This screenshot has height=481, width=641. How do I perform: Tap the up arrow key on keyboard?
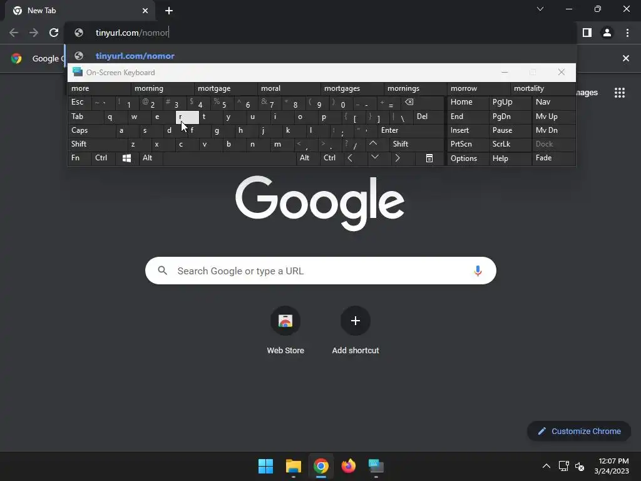point(373,144)
